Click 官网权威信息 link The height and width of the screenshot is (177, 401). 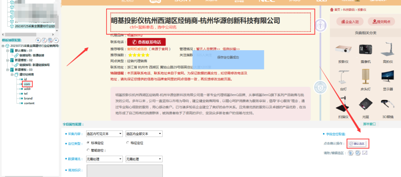click(137, 49)
